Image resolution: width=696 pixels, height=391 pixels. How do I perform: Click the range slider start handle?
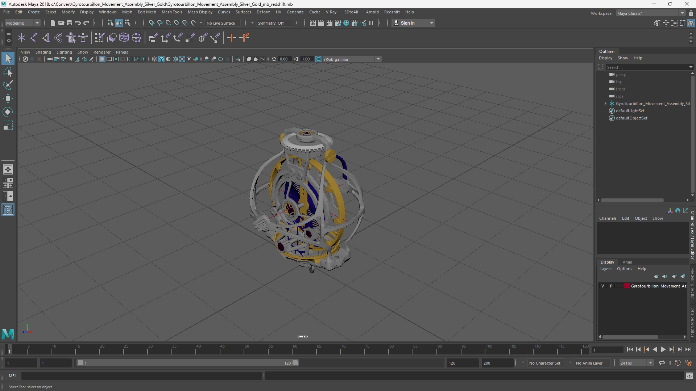tap(80, 363)
